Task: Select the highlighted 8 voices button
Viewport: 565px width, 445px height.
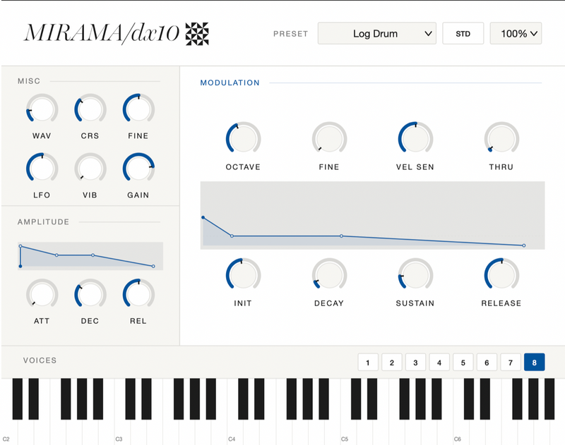Action: tap(535, 362)
